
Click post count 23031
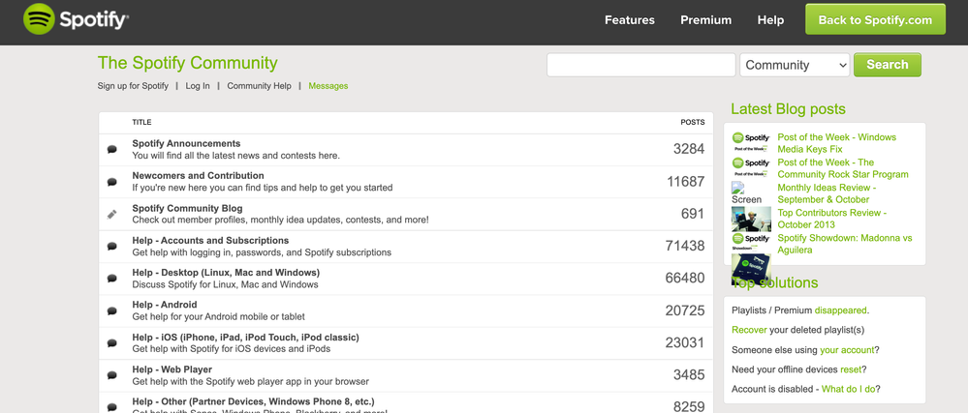point(685,342)
